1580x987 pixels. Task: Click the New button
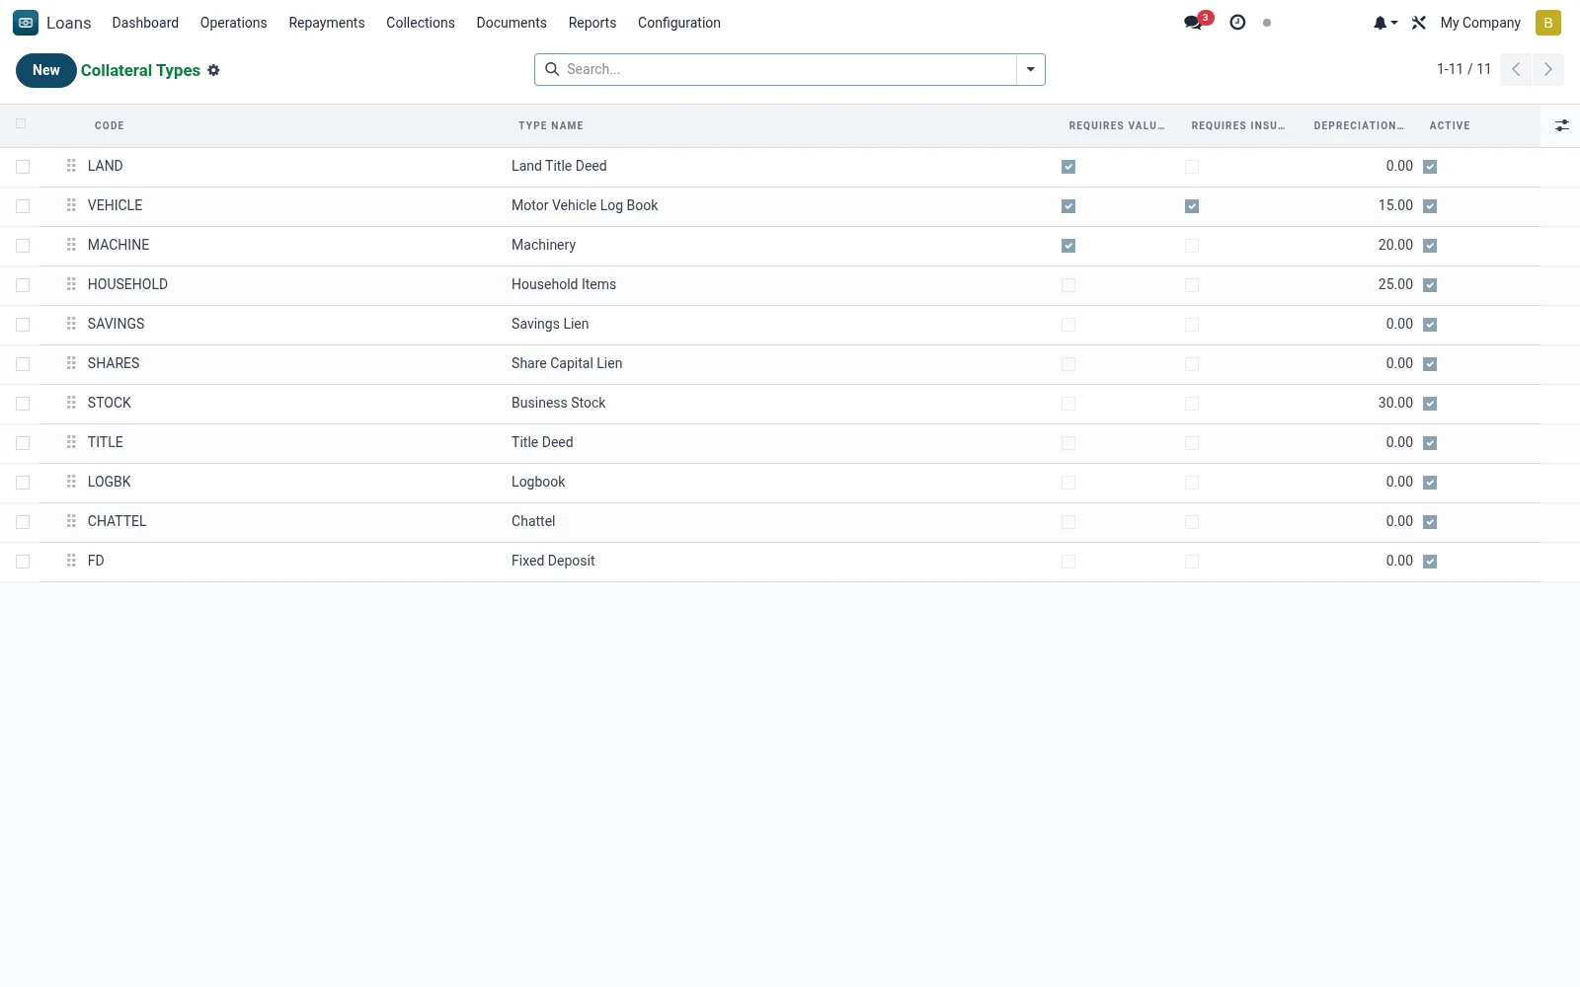[x=46, y=70]
